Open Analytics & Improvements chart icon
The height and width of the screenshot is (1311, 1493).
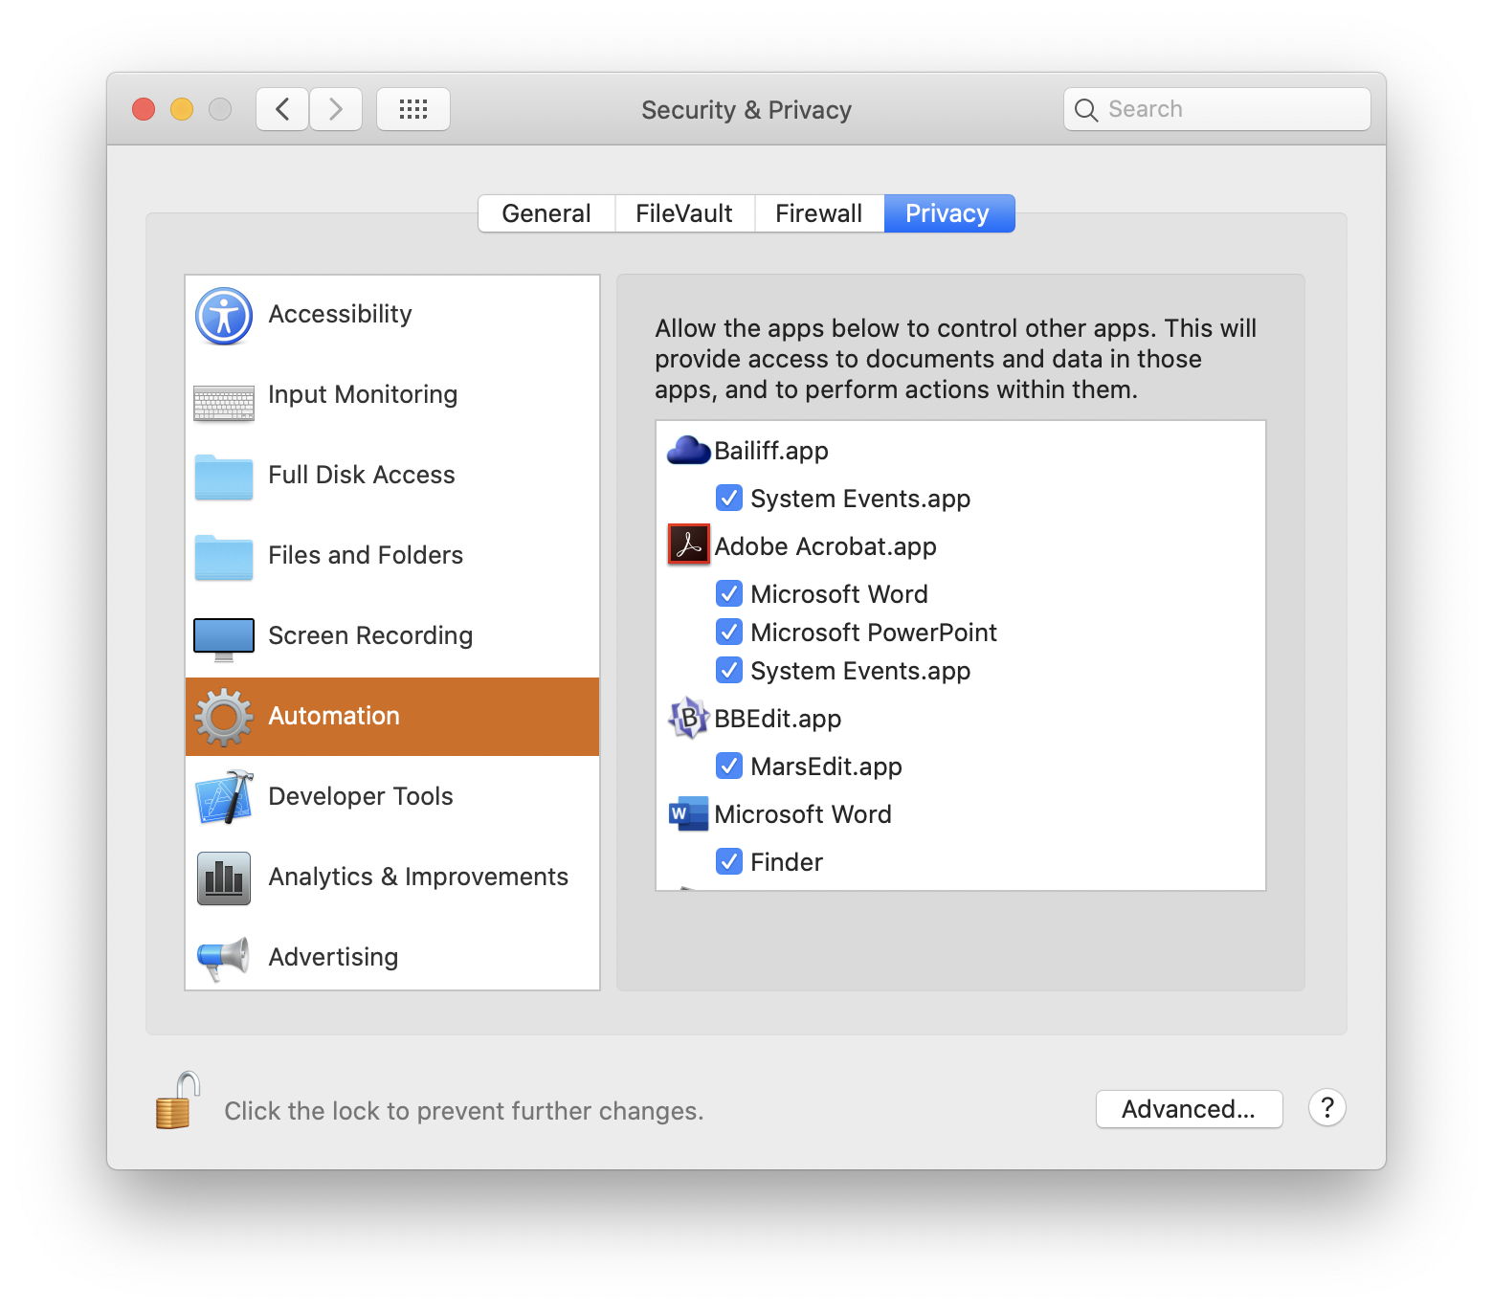coord(224,878)
